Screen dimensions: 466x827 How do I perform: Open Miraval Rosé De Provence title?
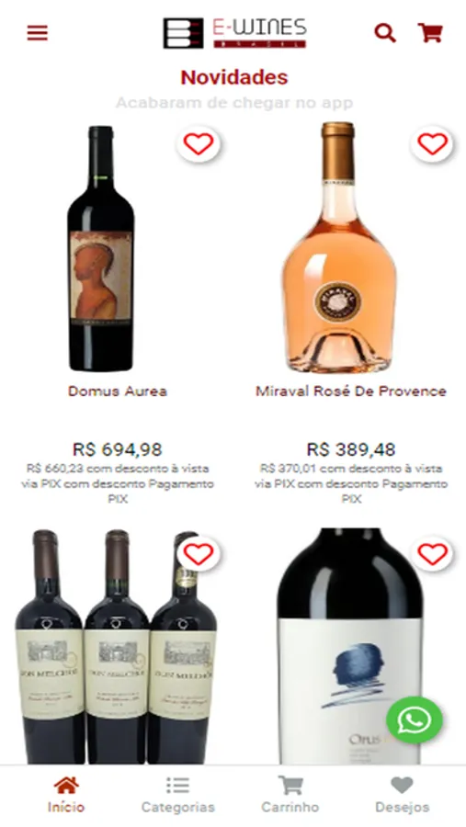(351, 391)
